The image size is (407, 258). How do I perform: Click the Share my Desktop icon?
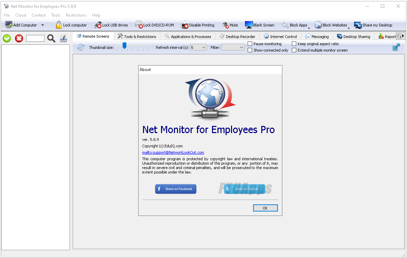point(358,25)
